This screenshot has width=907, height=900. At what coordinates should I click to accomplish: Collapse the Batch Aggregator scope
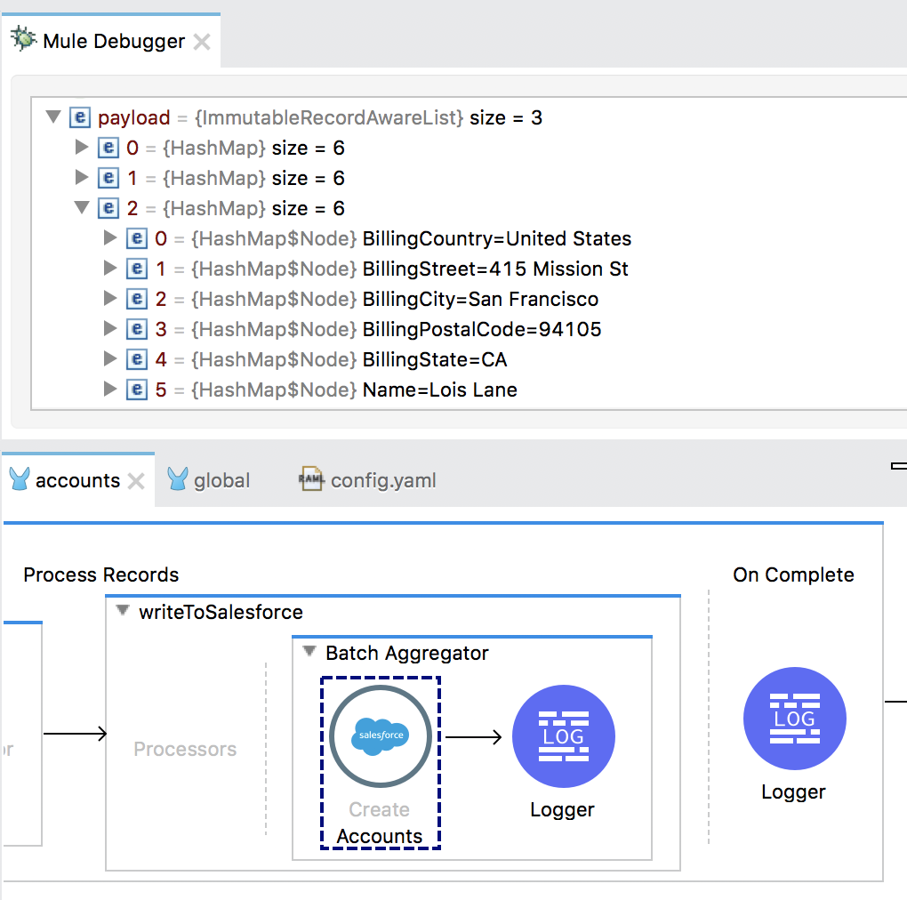click(309, 651)
